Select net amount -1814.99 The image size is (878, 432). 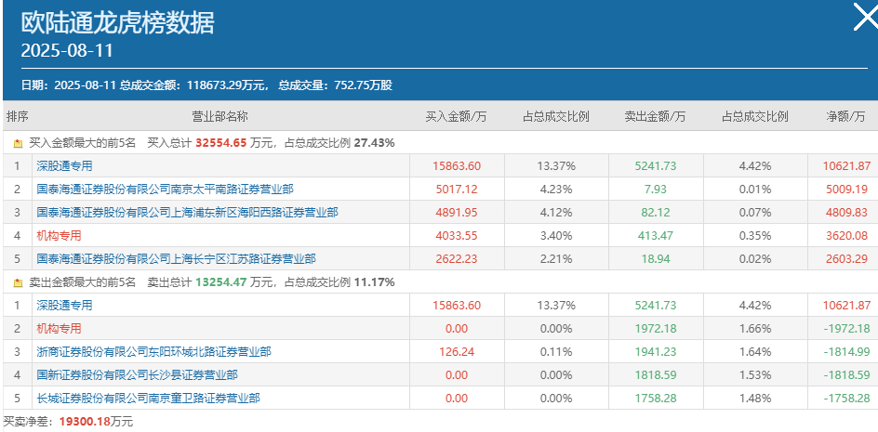[x=847, y=352]
